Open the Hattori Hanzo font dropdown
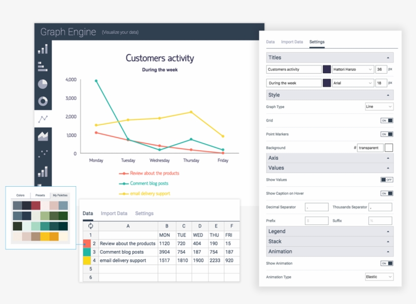Viewport: 416px width, 304px height. 353,70
